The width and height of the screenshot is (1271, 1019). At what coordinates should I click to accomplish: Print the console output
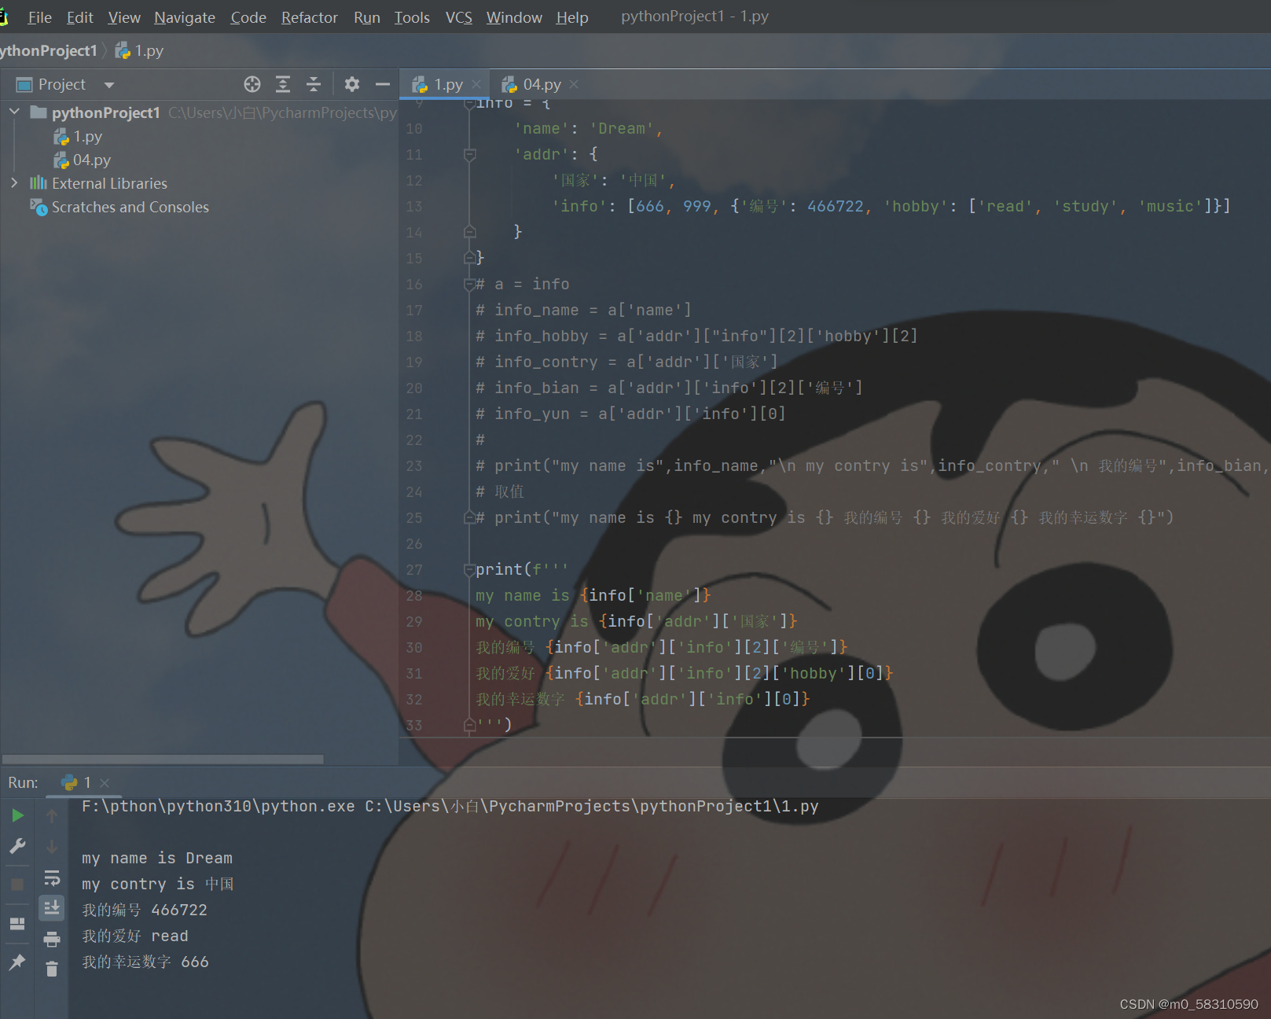coord(52,939)
